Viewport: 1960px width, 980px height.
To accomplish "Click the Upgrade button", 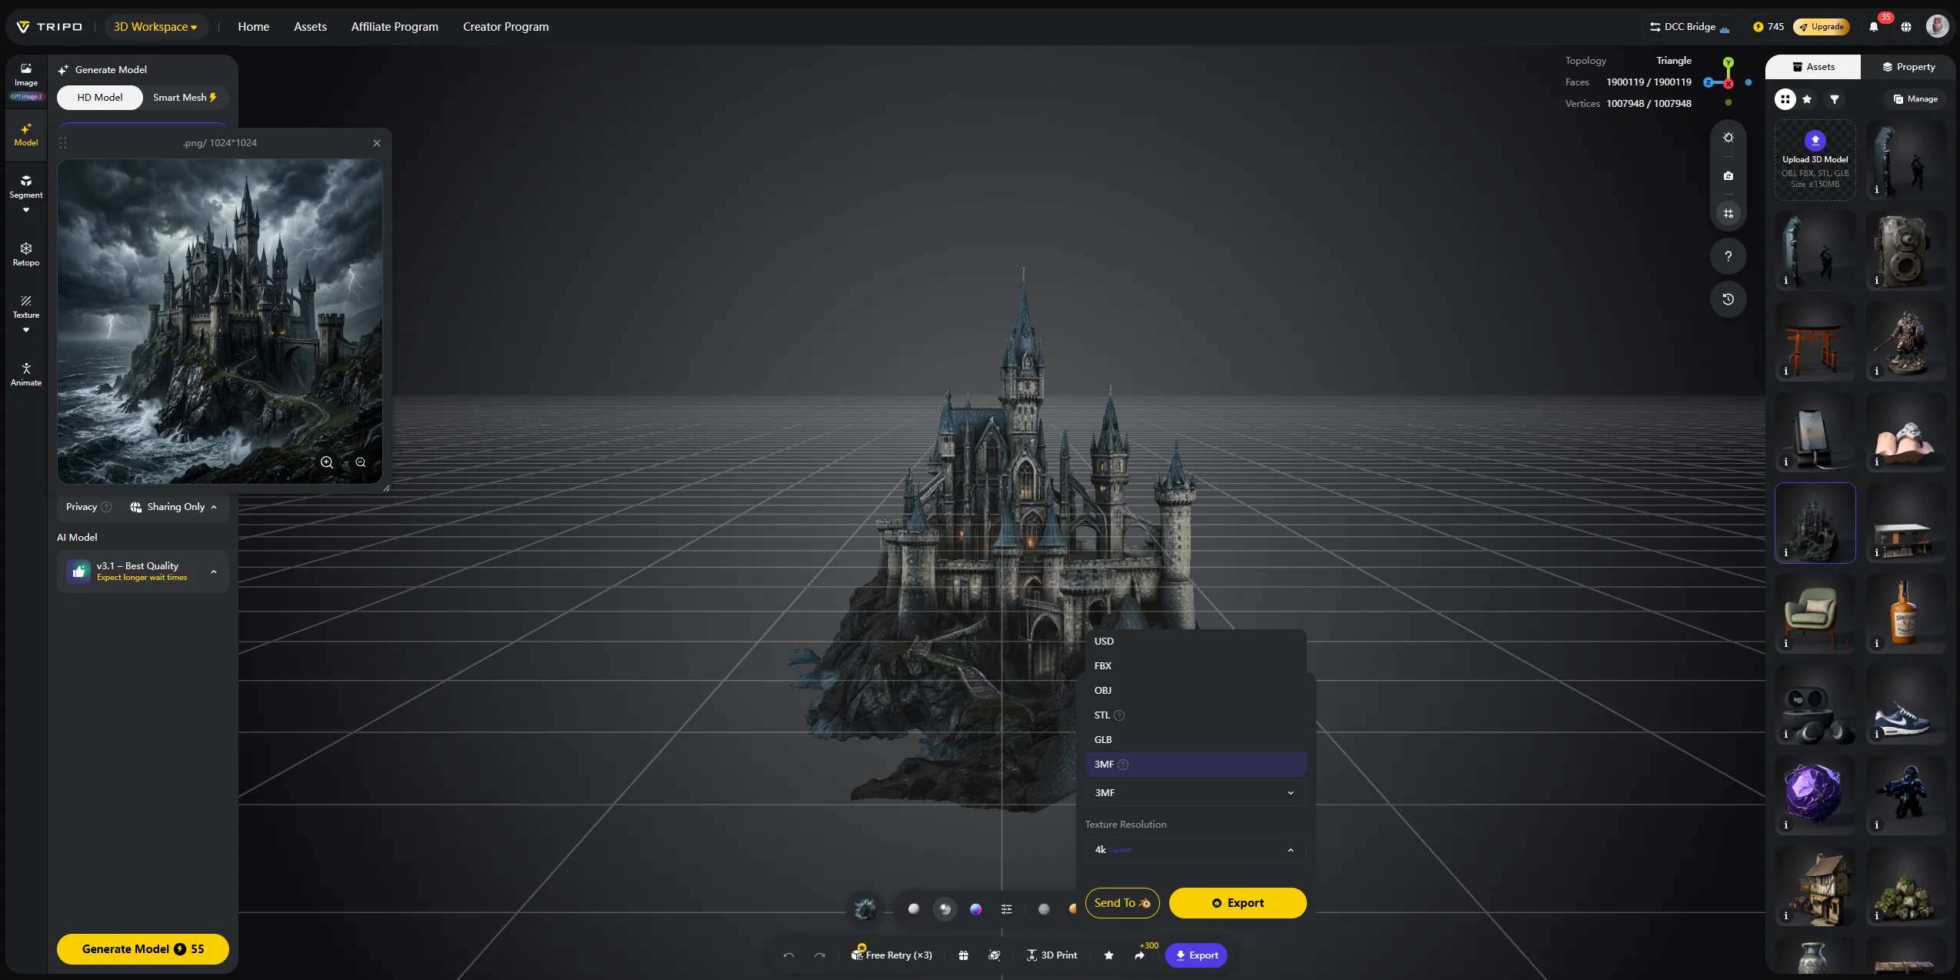I will point(1822,27).
